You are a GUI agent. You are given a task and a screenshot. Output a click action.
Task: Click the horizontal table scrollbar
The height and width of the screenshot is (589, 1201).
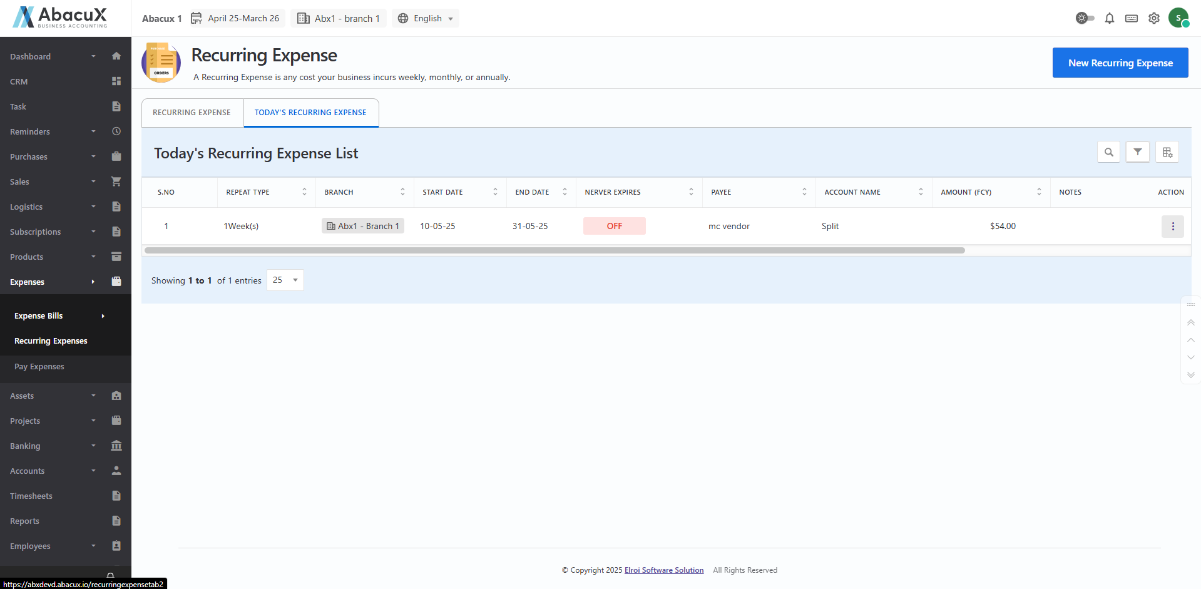click(554, 250)
